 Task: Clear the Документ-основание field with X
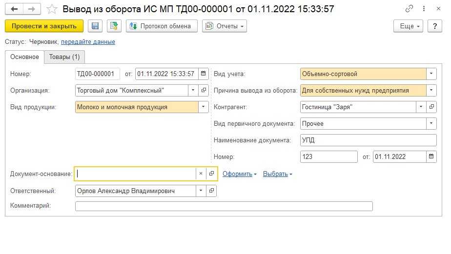(x=201, y=174)
